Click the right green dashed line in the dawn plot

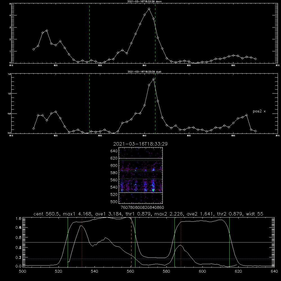pyautogui.click(x=155, y=33)
